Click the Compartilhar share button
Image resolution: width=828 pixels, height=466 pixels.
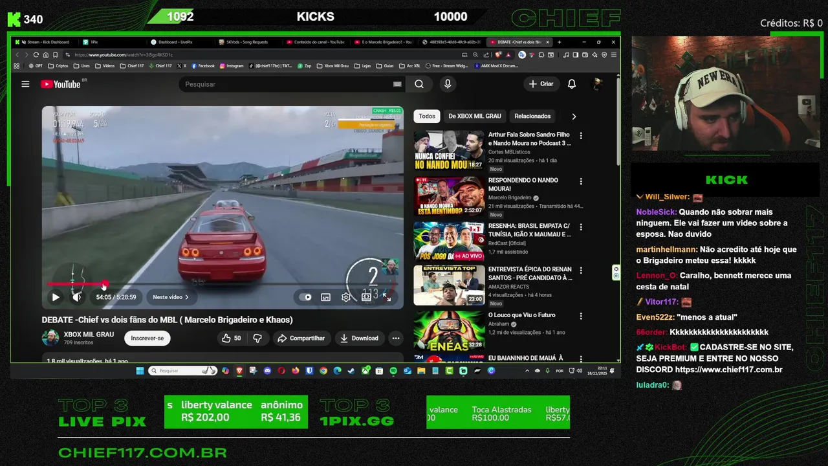click(301, 338)
